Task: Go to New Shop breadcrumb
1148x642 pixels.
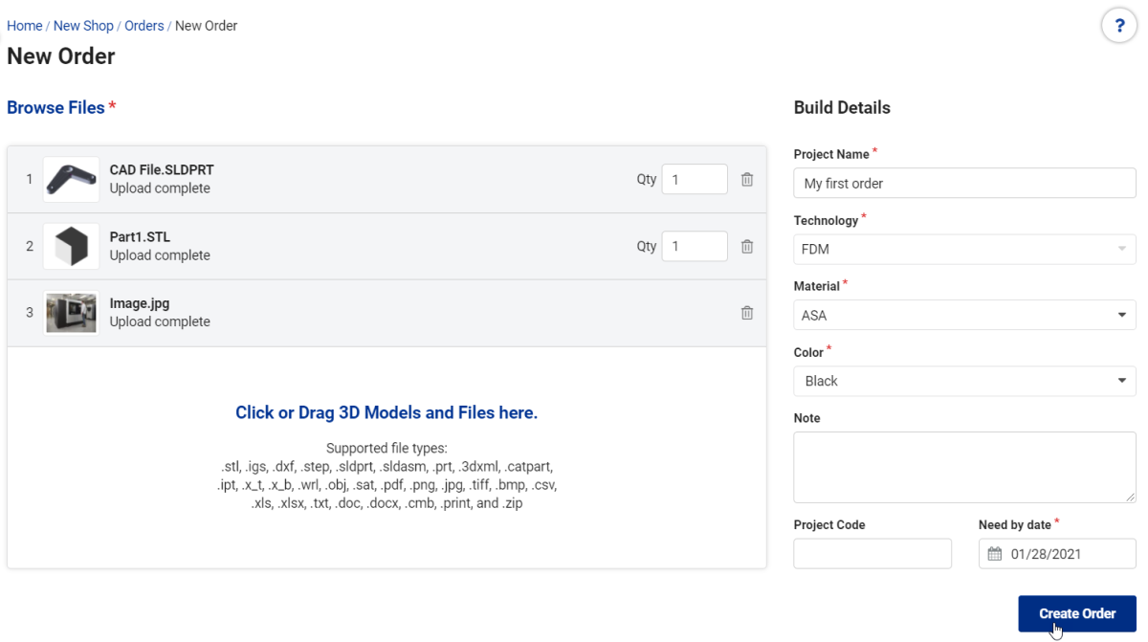Action: (83, 26)
